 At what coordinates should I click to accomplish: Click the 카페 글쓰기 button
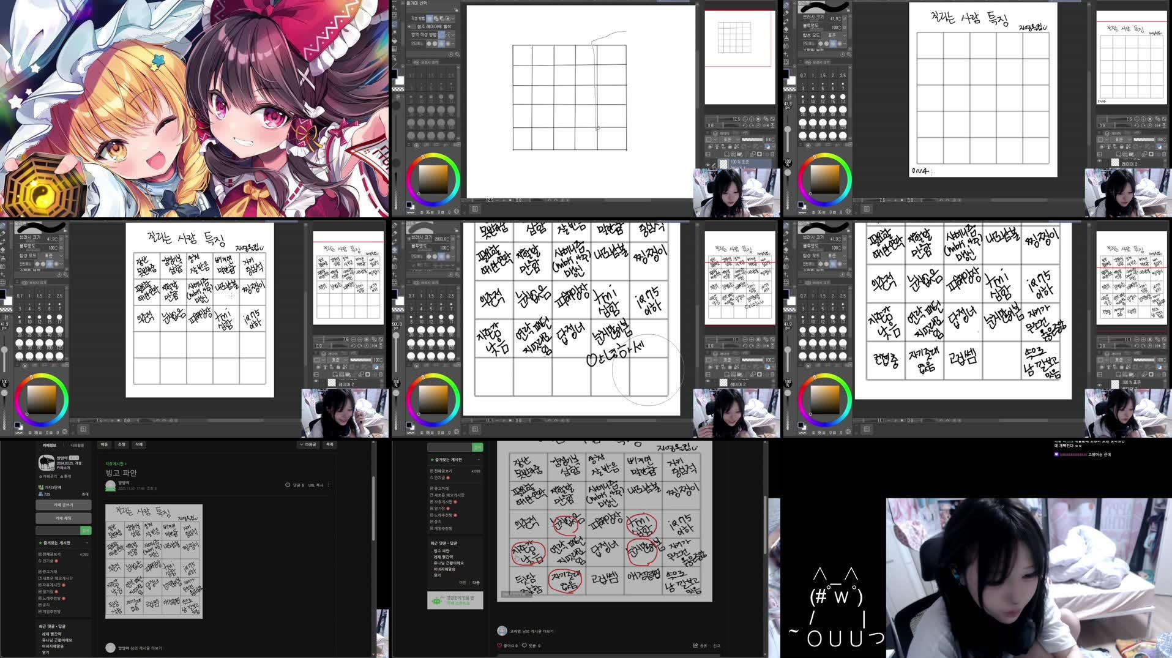(62, 505)
